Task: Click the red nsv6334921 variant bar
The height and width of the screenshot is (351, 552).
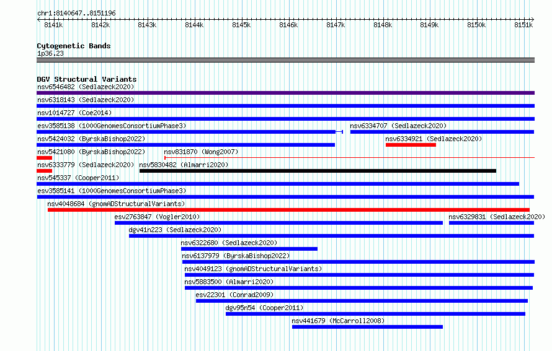Action: 411,145
